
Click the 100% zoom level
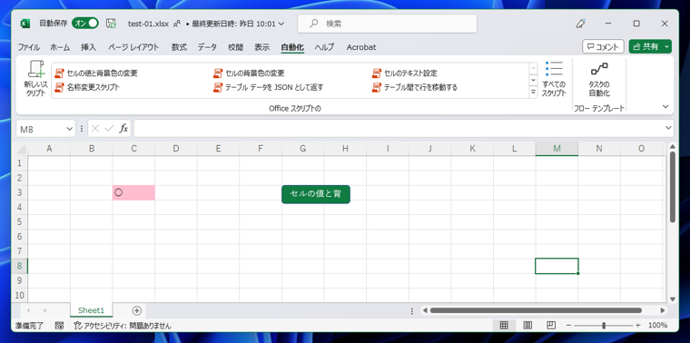click(x=657, y=326)
